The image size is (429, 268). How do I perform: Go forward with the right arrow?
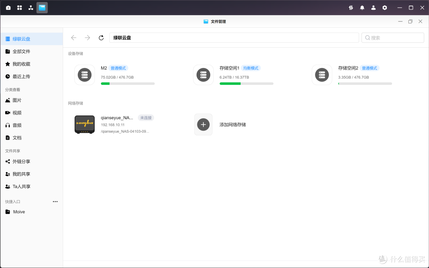(x=87, y=38)
